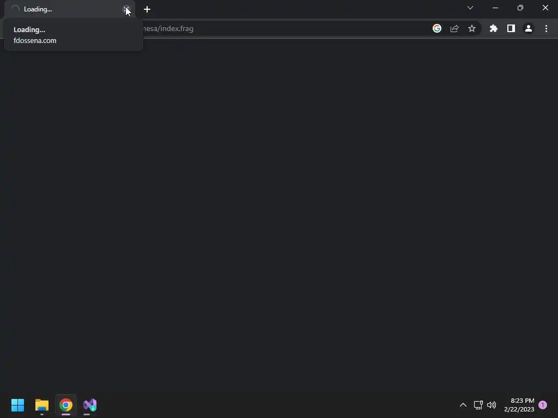Open Chrome's three-dot menu
The width and height of the screenshot is (558, 418).
[x=546, y=28]
